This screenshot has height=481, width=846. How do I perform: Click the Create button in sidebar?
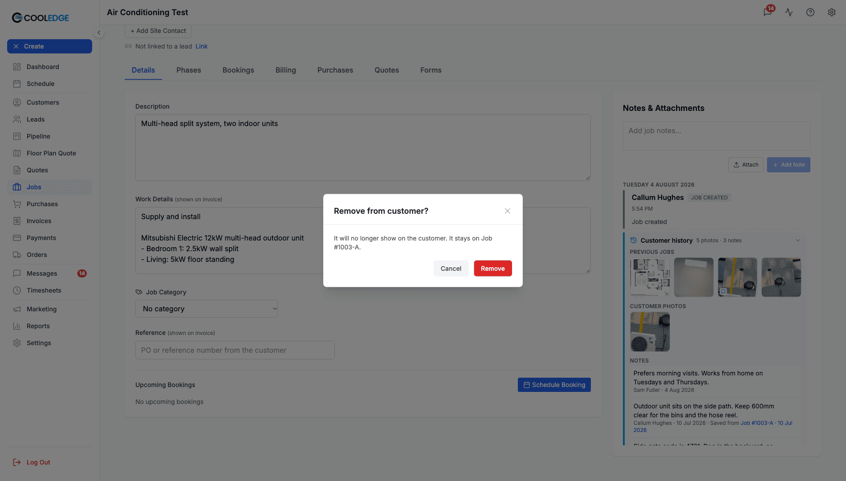[x=49, y=46]
